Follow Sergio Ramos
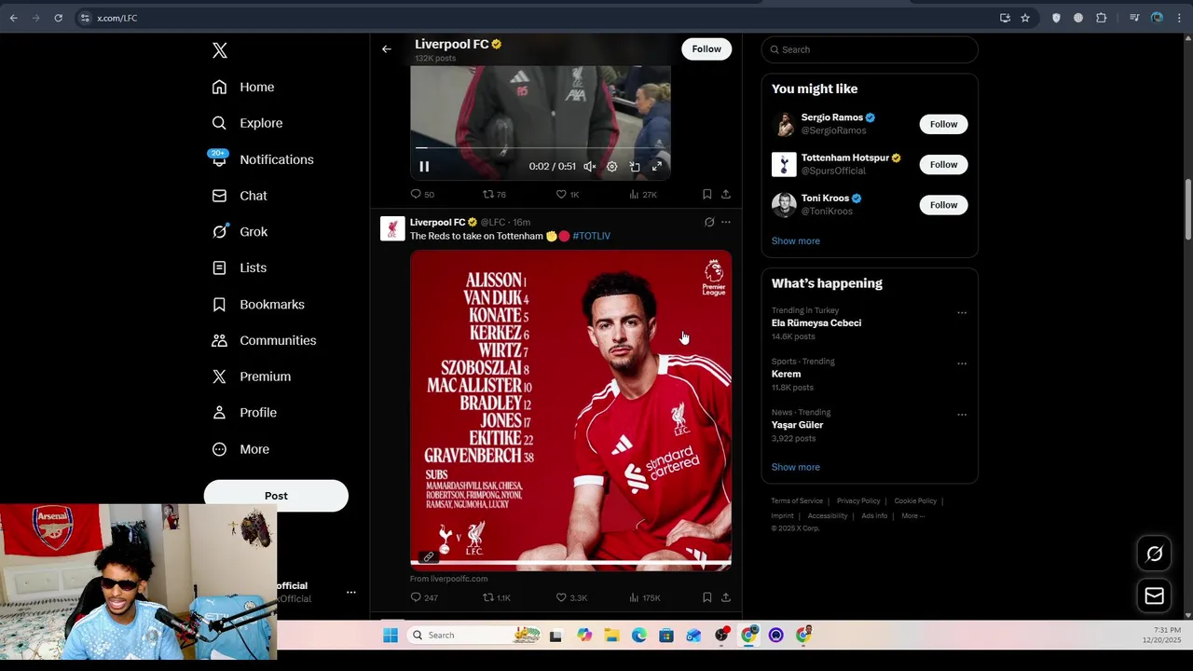This screenshot has height=671, width=1193. click(943, 124)
